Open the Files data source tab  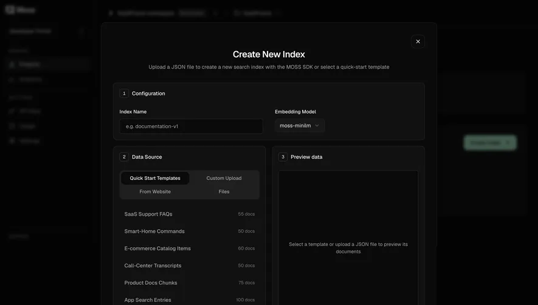pos(224,191)
